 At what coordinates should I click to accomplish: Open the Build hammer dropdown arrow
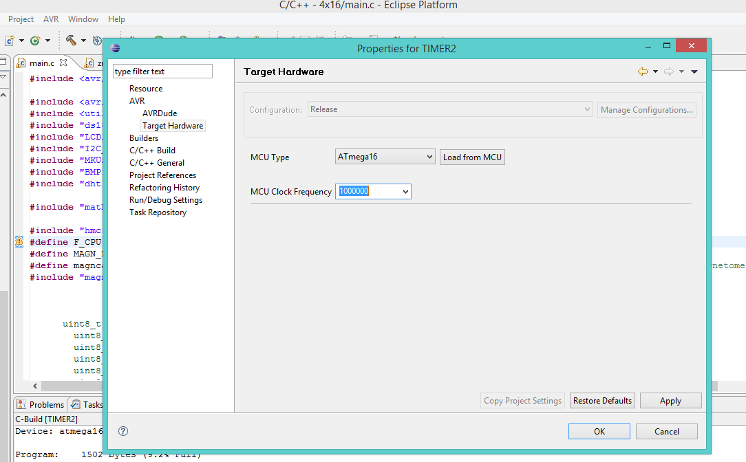[x=83, y=41]
